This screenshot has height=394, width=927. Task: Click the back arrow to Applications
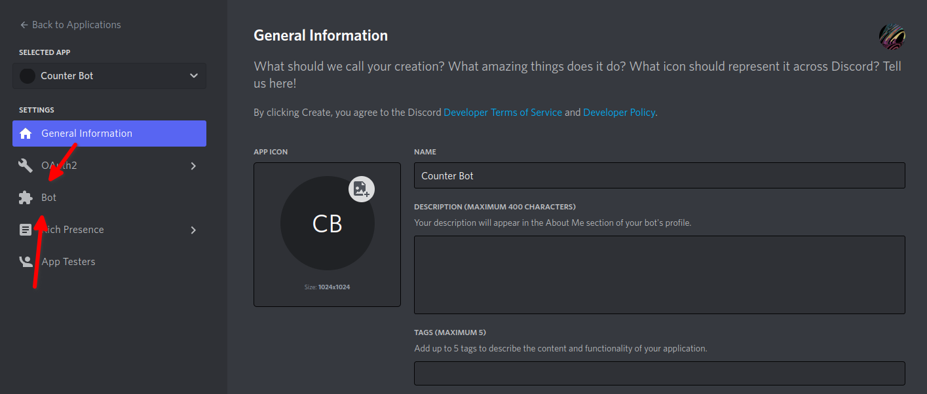24,25
